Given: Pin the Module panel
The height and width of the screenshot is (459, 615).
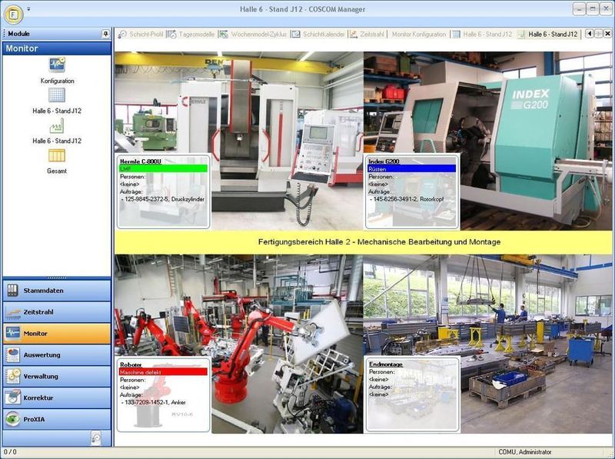Looking at the screenshot, I should 105,34.
